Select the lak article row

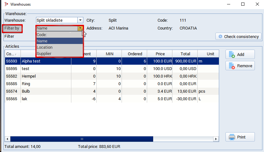[x=112, y=99]
